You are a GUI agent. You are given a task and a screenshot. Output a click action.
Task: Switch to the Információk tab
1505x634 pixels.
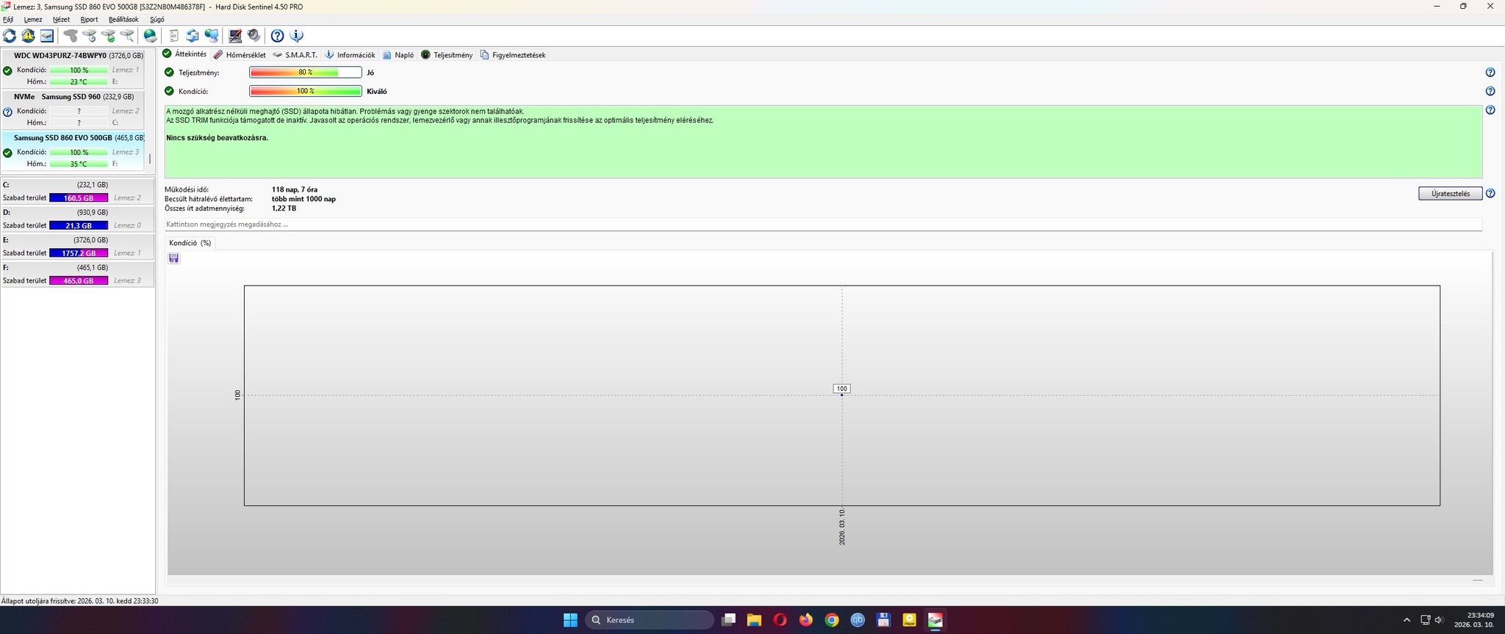[x=350, y=55]
